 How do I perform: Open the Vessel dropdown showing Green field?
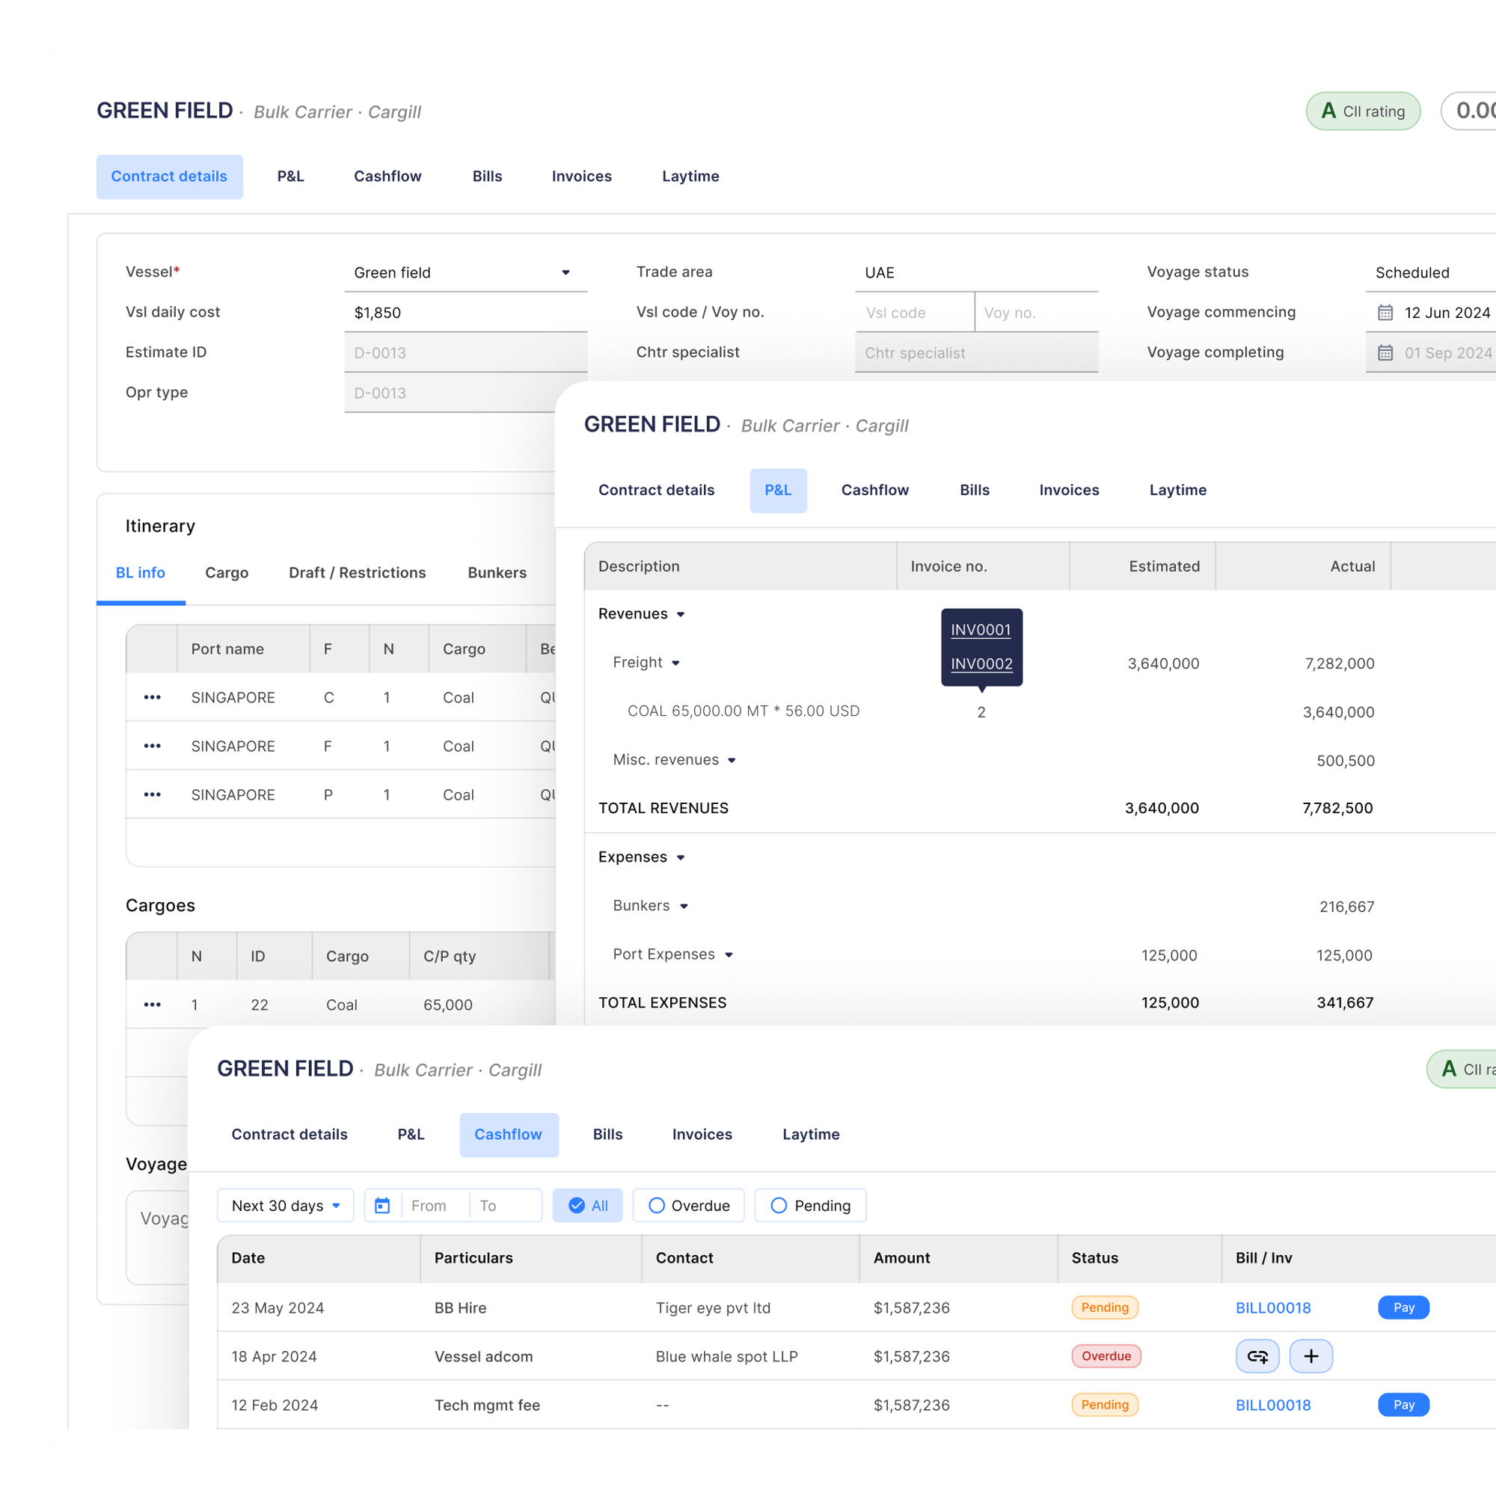click(465, 272)
